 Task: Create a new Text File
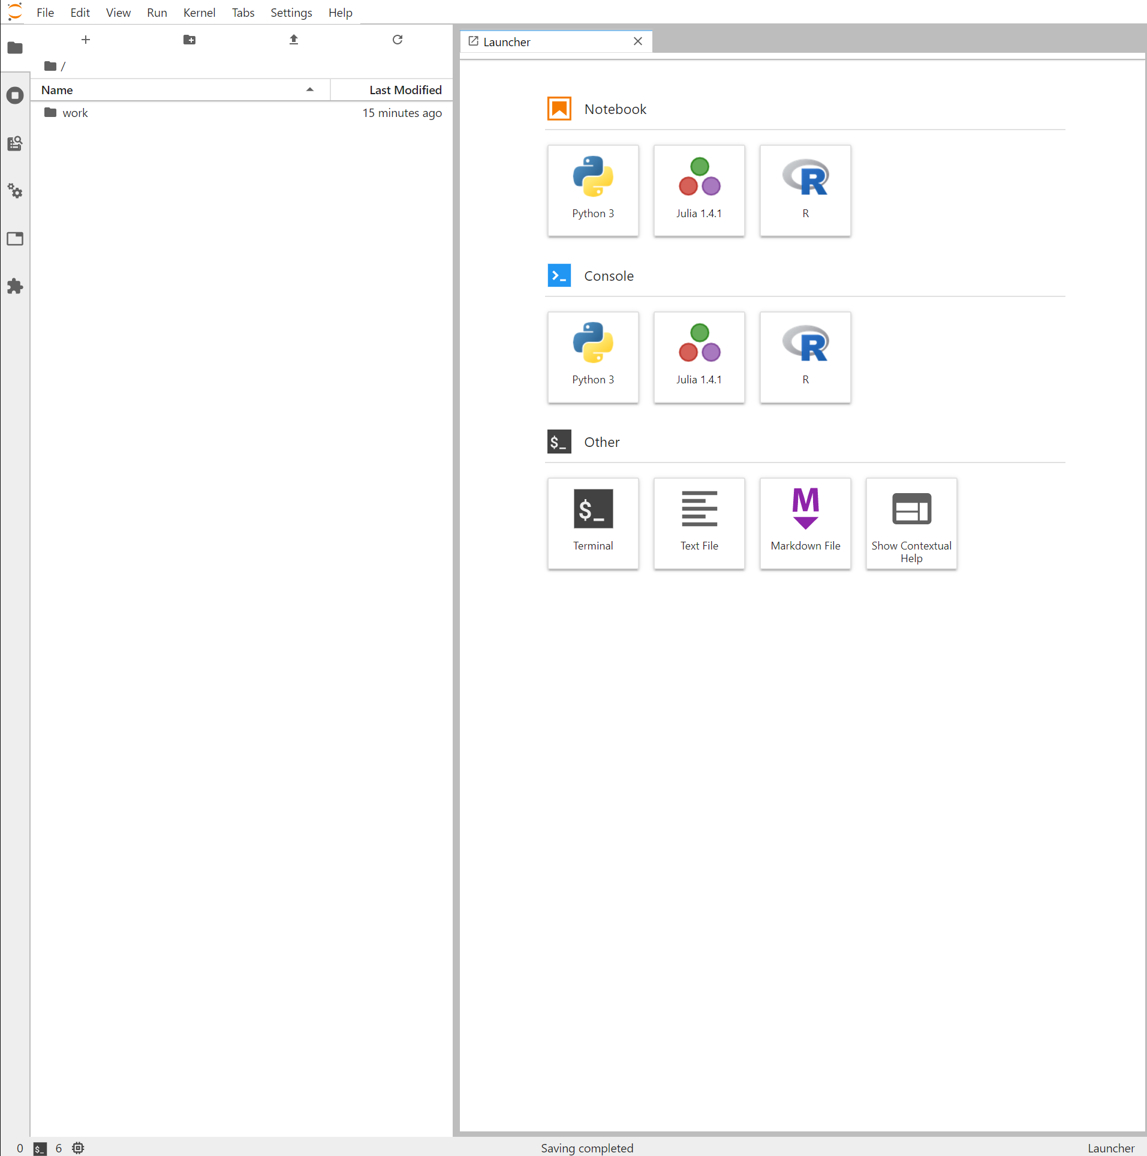click(699, 523)
